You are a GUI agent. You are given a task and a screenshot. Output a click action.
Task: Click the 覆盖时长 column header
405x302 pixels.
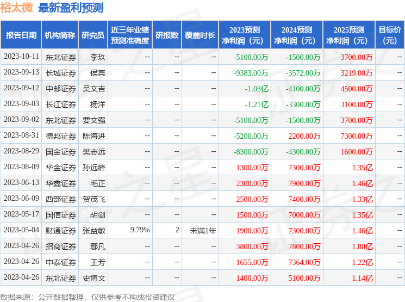pos(200,35)
